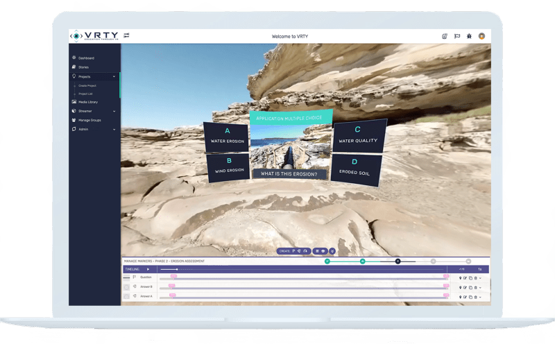Open Media Library from the sidebar
This screenshot has height=344, width=555.
click(x=88, y=102)
